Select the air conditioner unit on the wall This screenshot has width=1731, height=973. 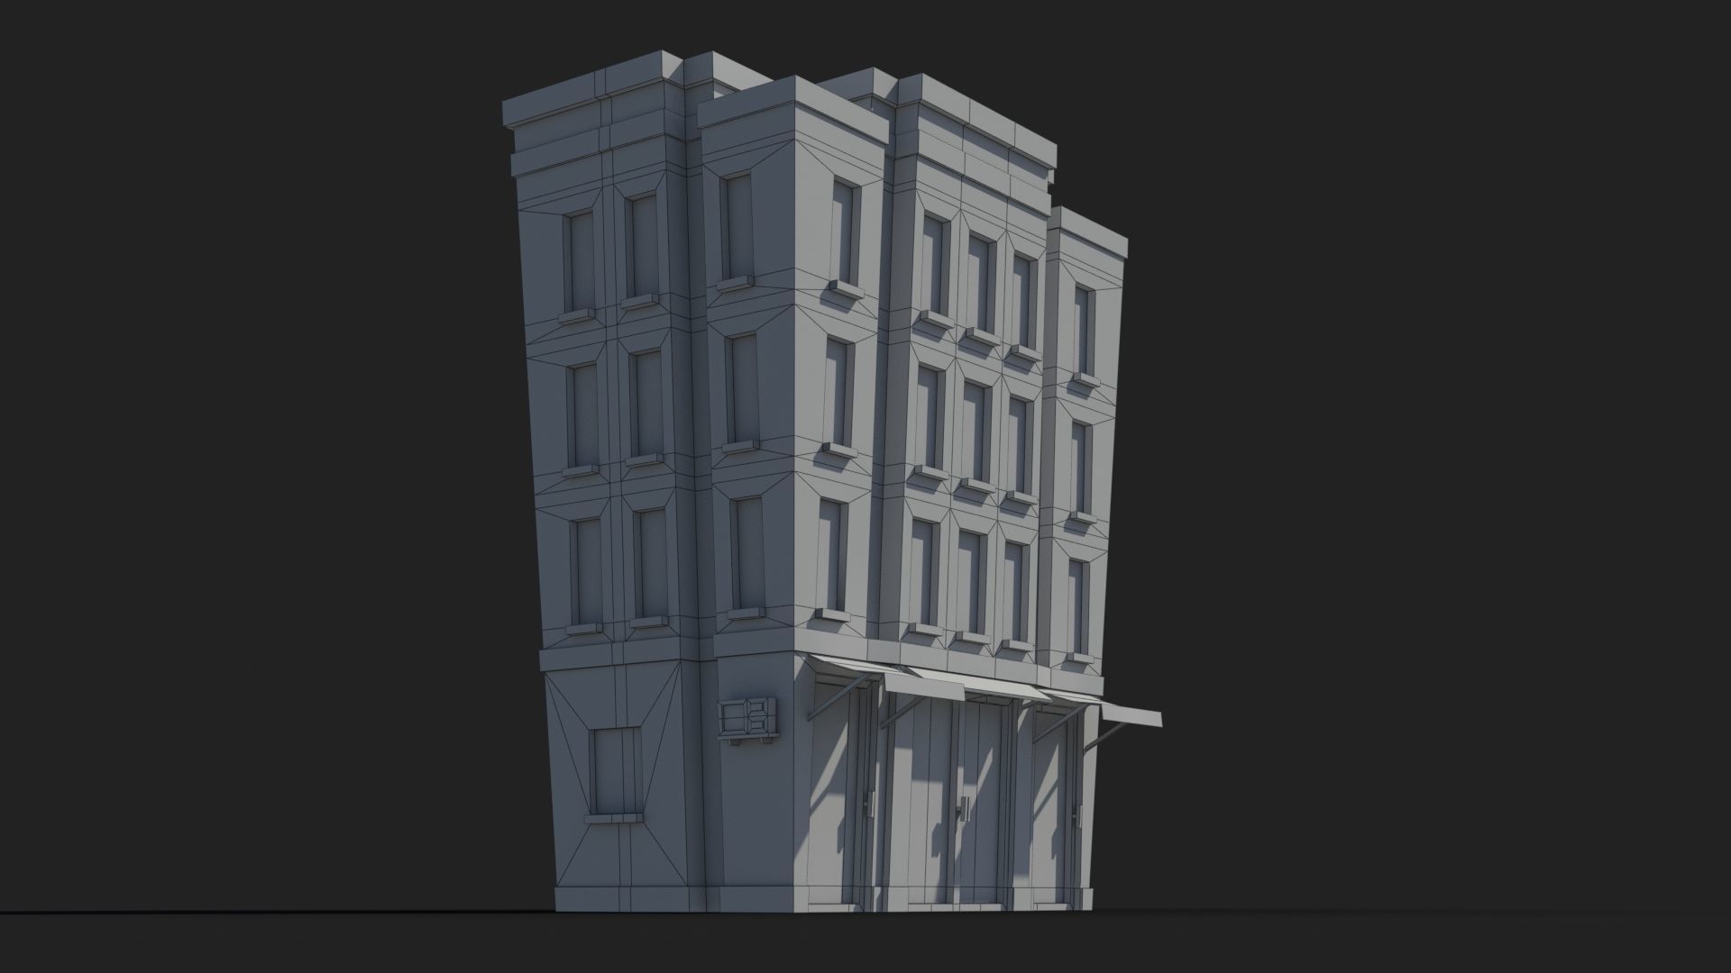(750, 721)
